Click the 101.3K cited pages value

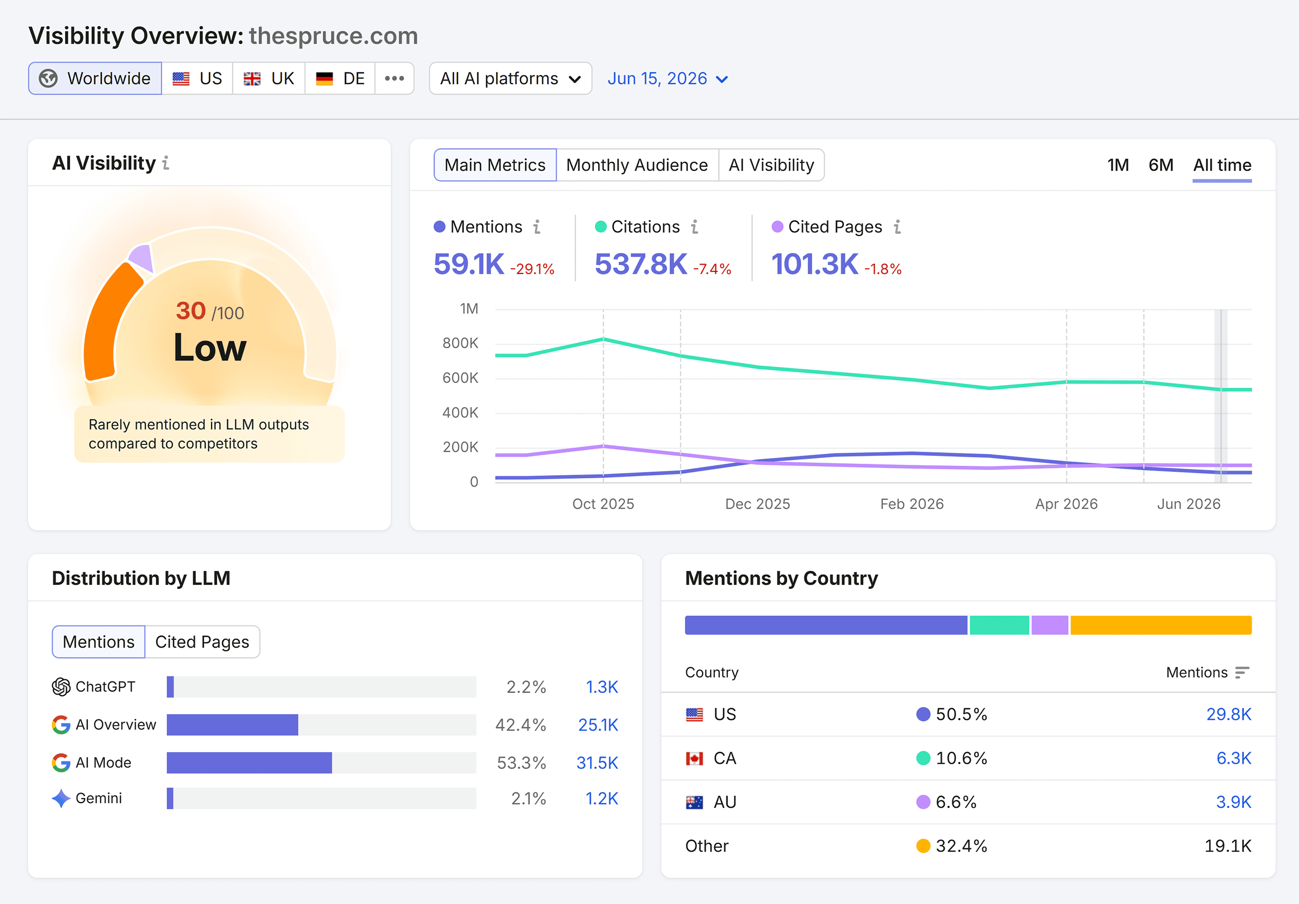[x=815, y=264]
